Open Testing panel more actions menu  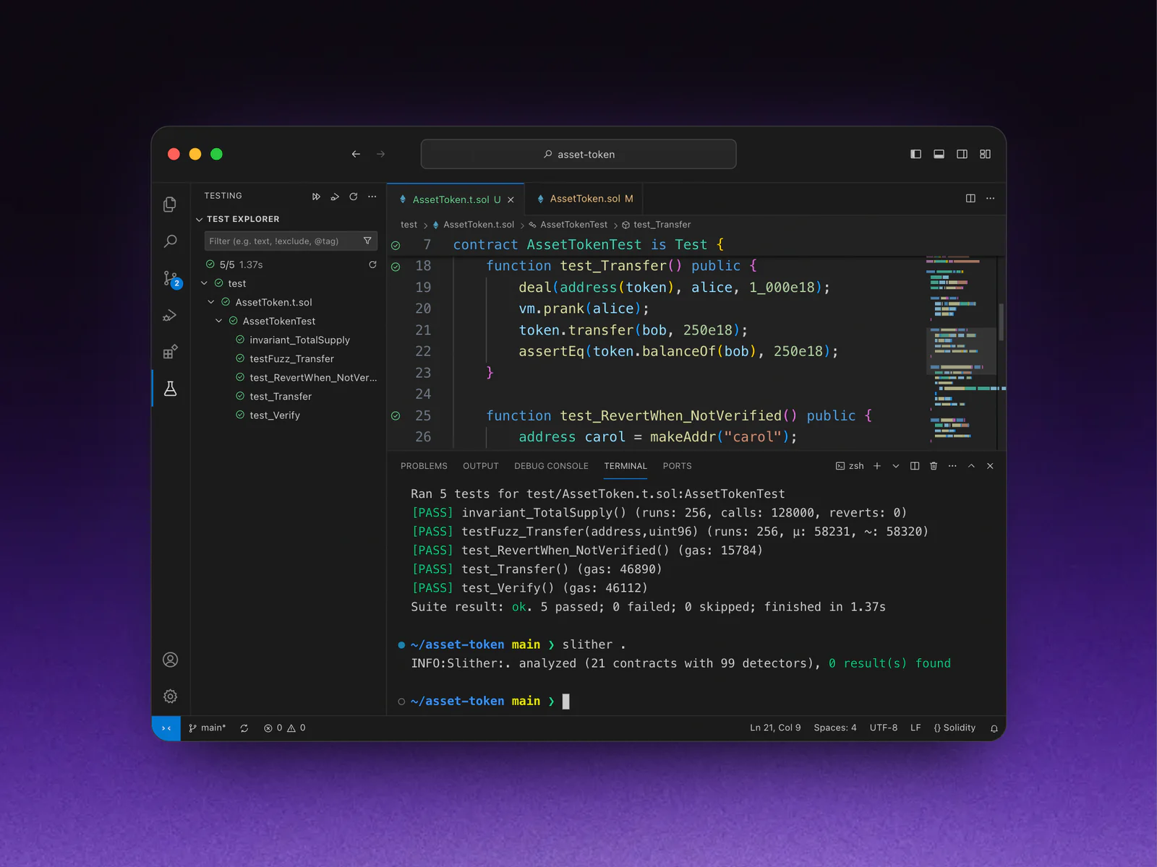(372, 197)
